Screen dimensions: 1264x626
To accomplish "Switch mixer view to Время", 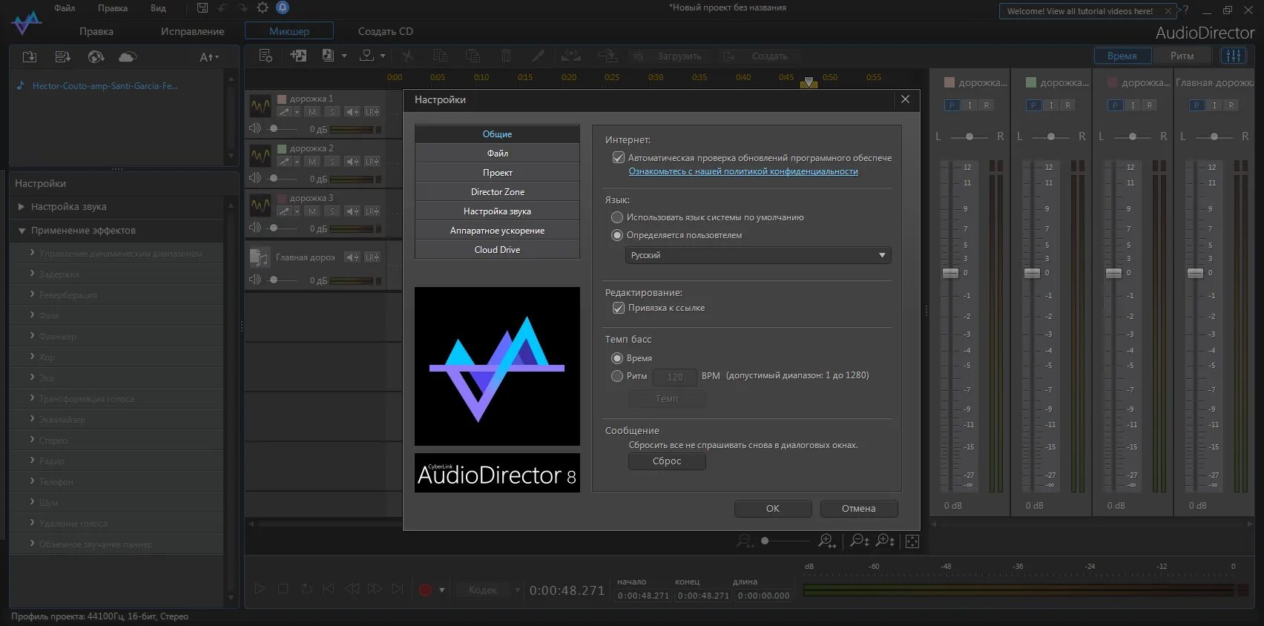I will pyautogui.click(x=1122, y=56).
